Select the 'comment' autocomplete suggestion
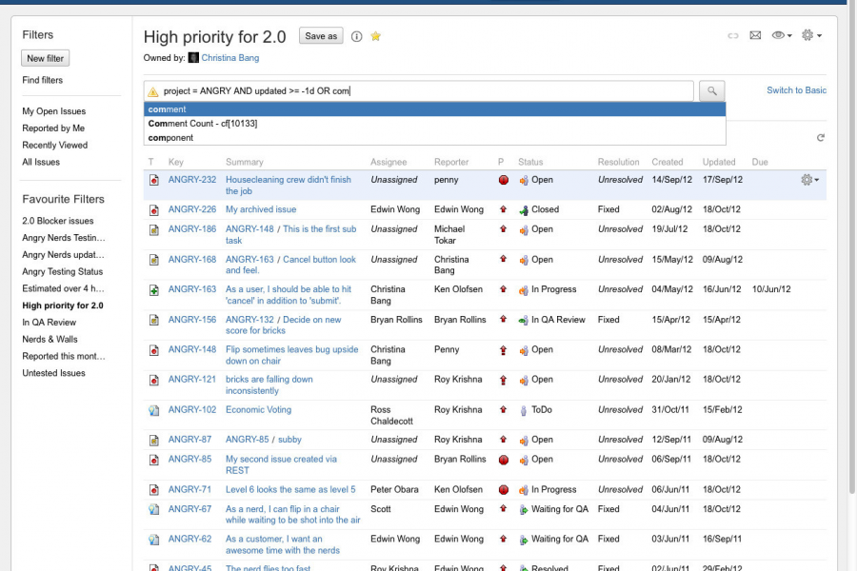The width and height of the screenshot is (857, 571). 434,109
